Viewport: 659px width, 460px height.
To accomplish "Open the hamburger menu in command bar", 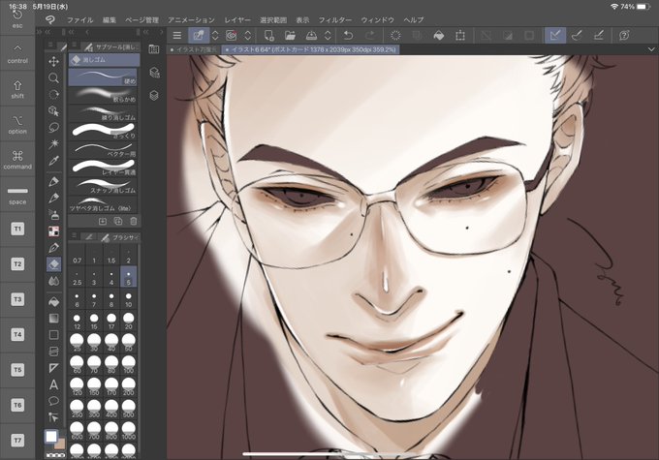I will click(x=177, y=36).
